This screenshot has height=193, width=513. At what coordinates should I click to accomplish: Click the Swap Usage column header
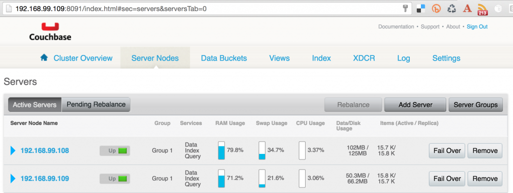[272, 123]
